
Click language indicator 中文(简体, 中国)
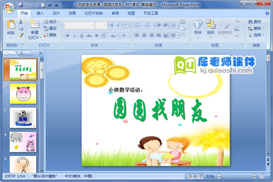pos(79,176)
